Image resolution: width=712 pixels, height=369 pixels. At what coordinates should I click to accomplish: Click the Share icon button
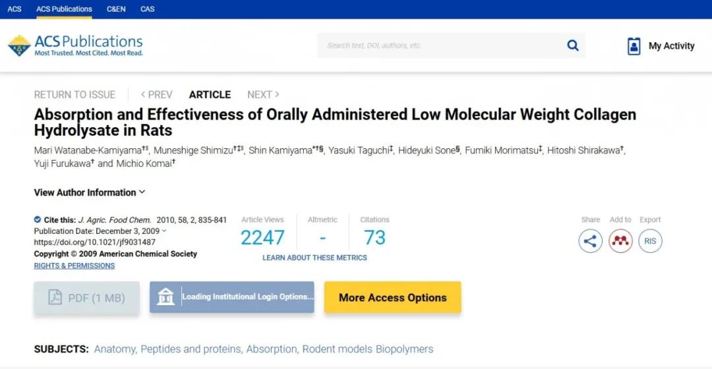point(590,241)
